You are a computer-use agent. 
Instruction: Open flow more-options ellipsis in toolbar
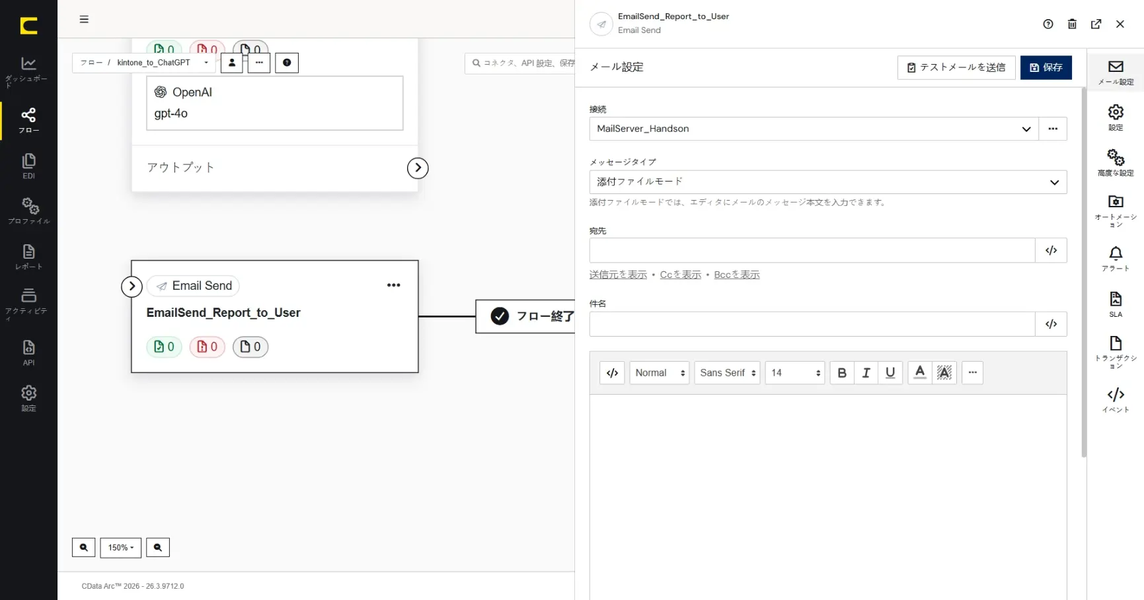[259, 63]
